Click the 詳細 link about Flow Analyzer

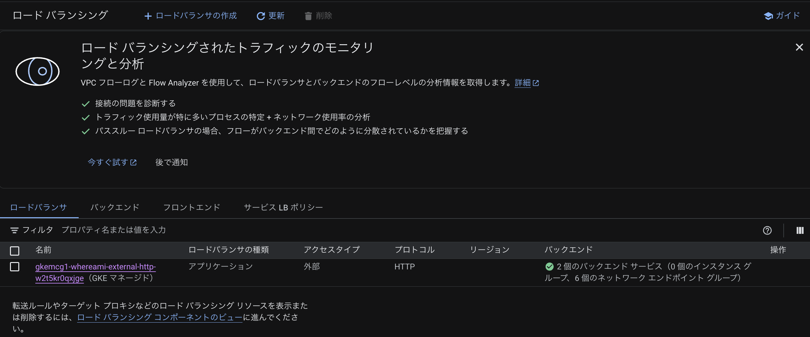(x=523, y=83)
